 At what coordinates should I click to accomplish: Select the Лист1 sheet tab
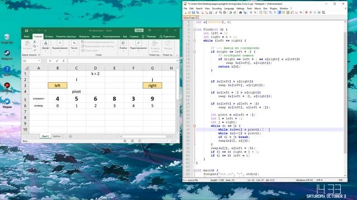pos(45,136)
